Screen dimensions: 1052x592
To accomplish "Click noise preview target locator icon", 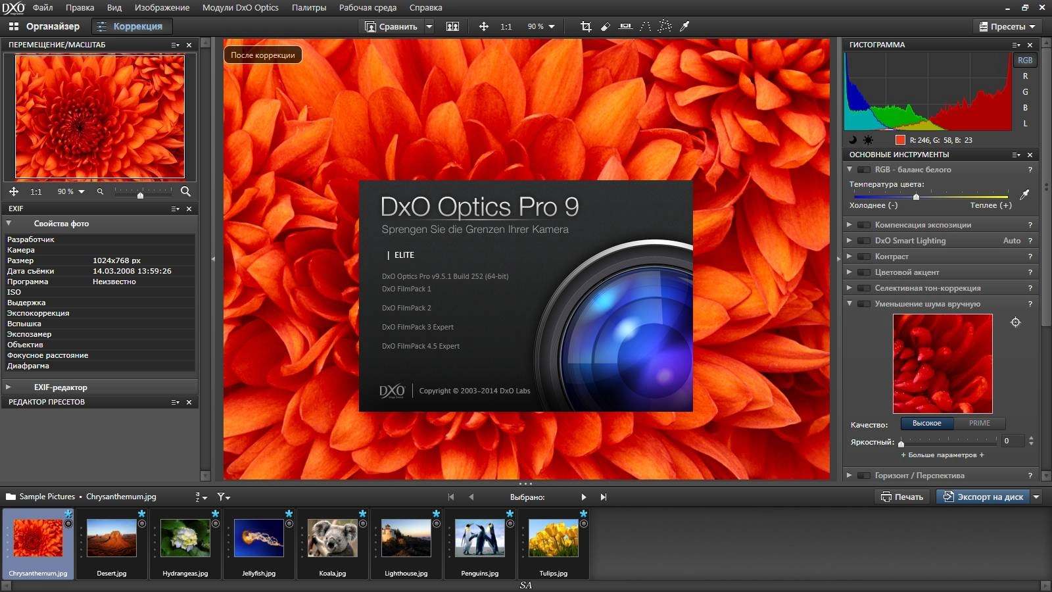I will coord(1016,322).
